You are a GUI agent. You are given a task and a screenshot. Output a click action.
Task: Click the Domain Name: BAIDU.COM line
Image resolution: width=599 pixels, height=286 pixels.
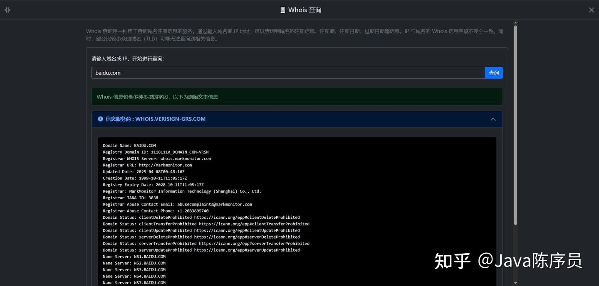pyautogui.click(x=129, y=146)
